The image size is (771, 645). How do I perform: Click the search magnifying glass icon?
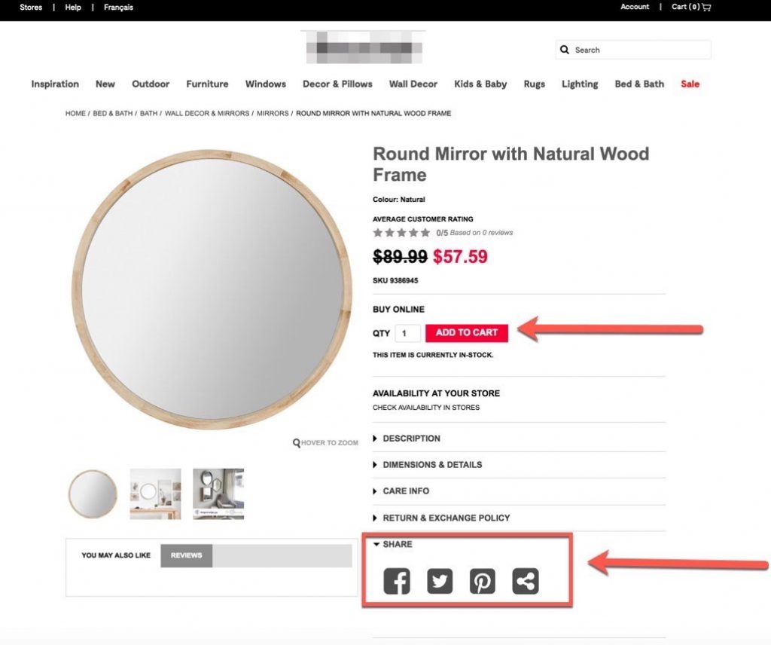click(x=565, y=50)
